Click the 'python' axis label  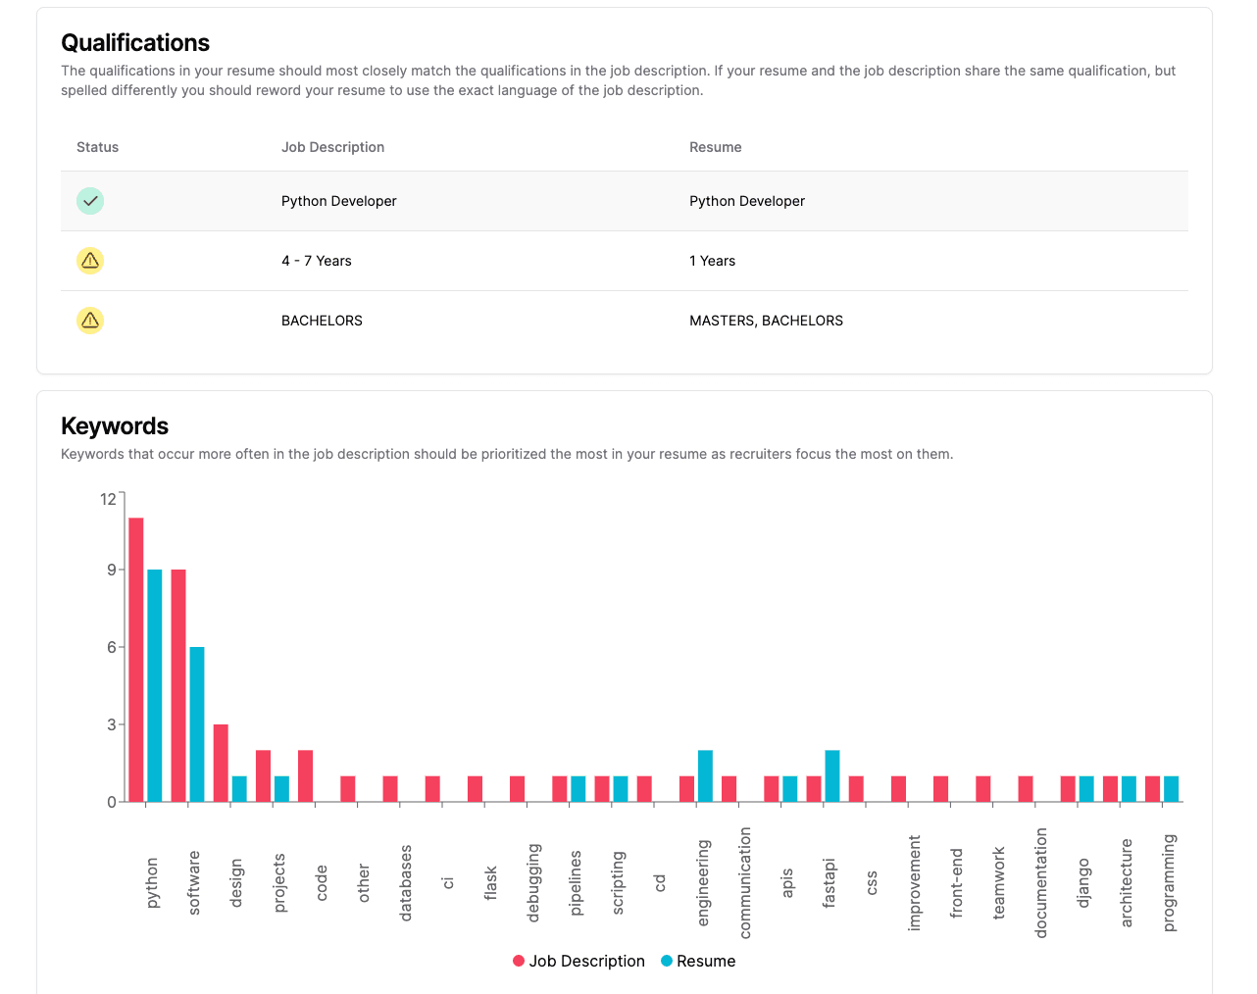point(152,883)
